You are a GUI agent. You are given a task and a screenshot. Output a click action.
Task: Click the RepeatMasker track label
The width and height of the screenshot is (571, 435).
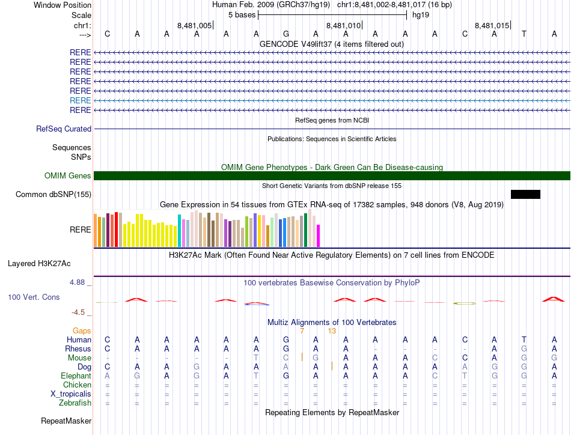tap(66, 421)
